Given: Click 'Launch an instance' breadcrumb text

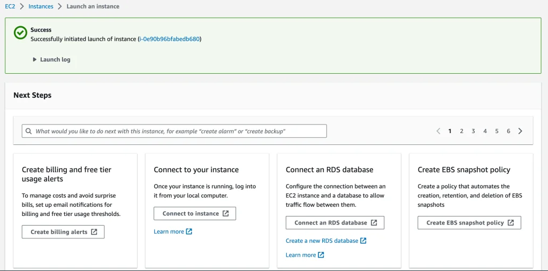Looking at the screenshot, I should point(93,6).
